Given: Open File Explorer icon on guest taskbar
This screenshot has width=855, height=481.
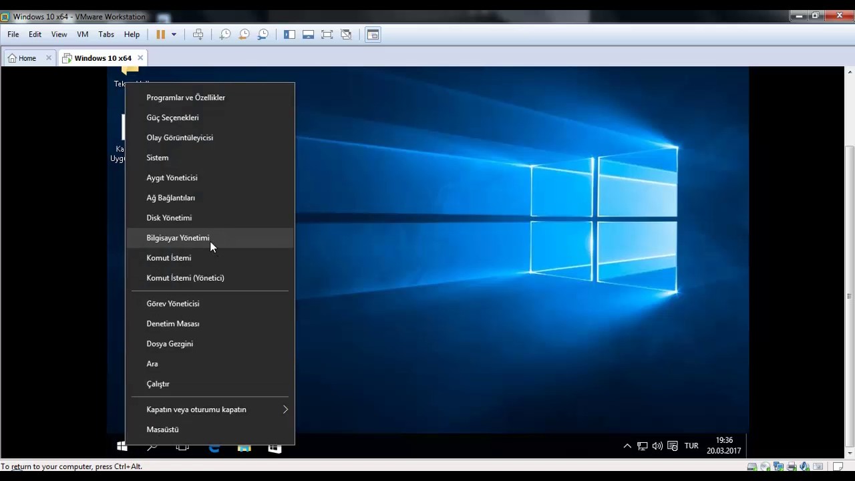Looking at the screenshot, I should (x=244, y=447).
